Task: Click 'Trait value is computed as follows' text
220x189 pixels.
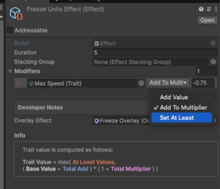Action: 68,150
